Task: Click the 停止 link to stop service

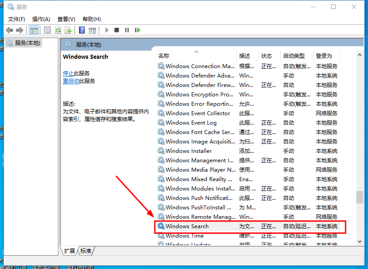Action: (68, 73)
